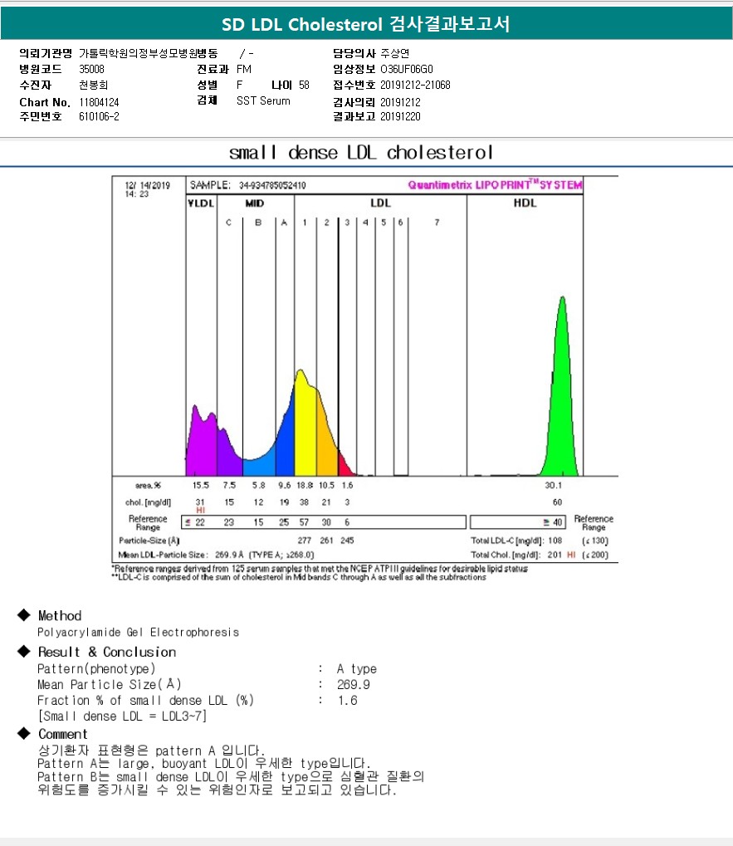
Task: Click the age value '58'
Action: pyautogui.click(x=304, y=85)
